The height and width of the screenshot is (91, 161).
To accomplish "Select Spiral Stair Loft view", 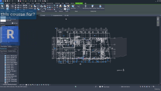I will click(x=10, y=78).
